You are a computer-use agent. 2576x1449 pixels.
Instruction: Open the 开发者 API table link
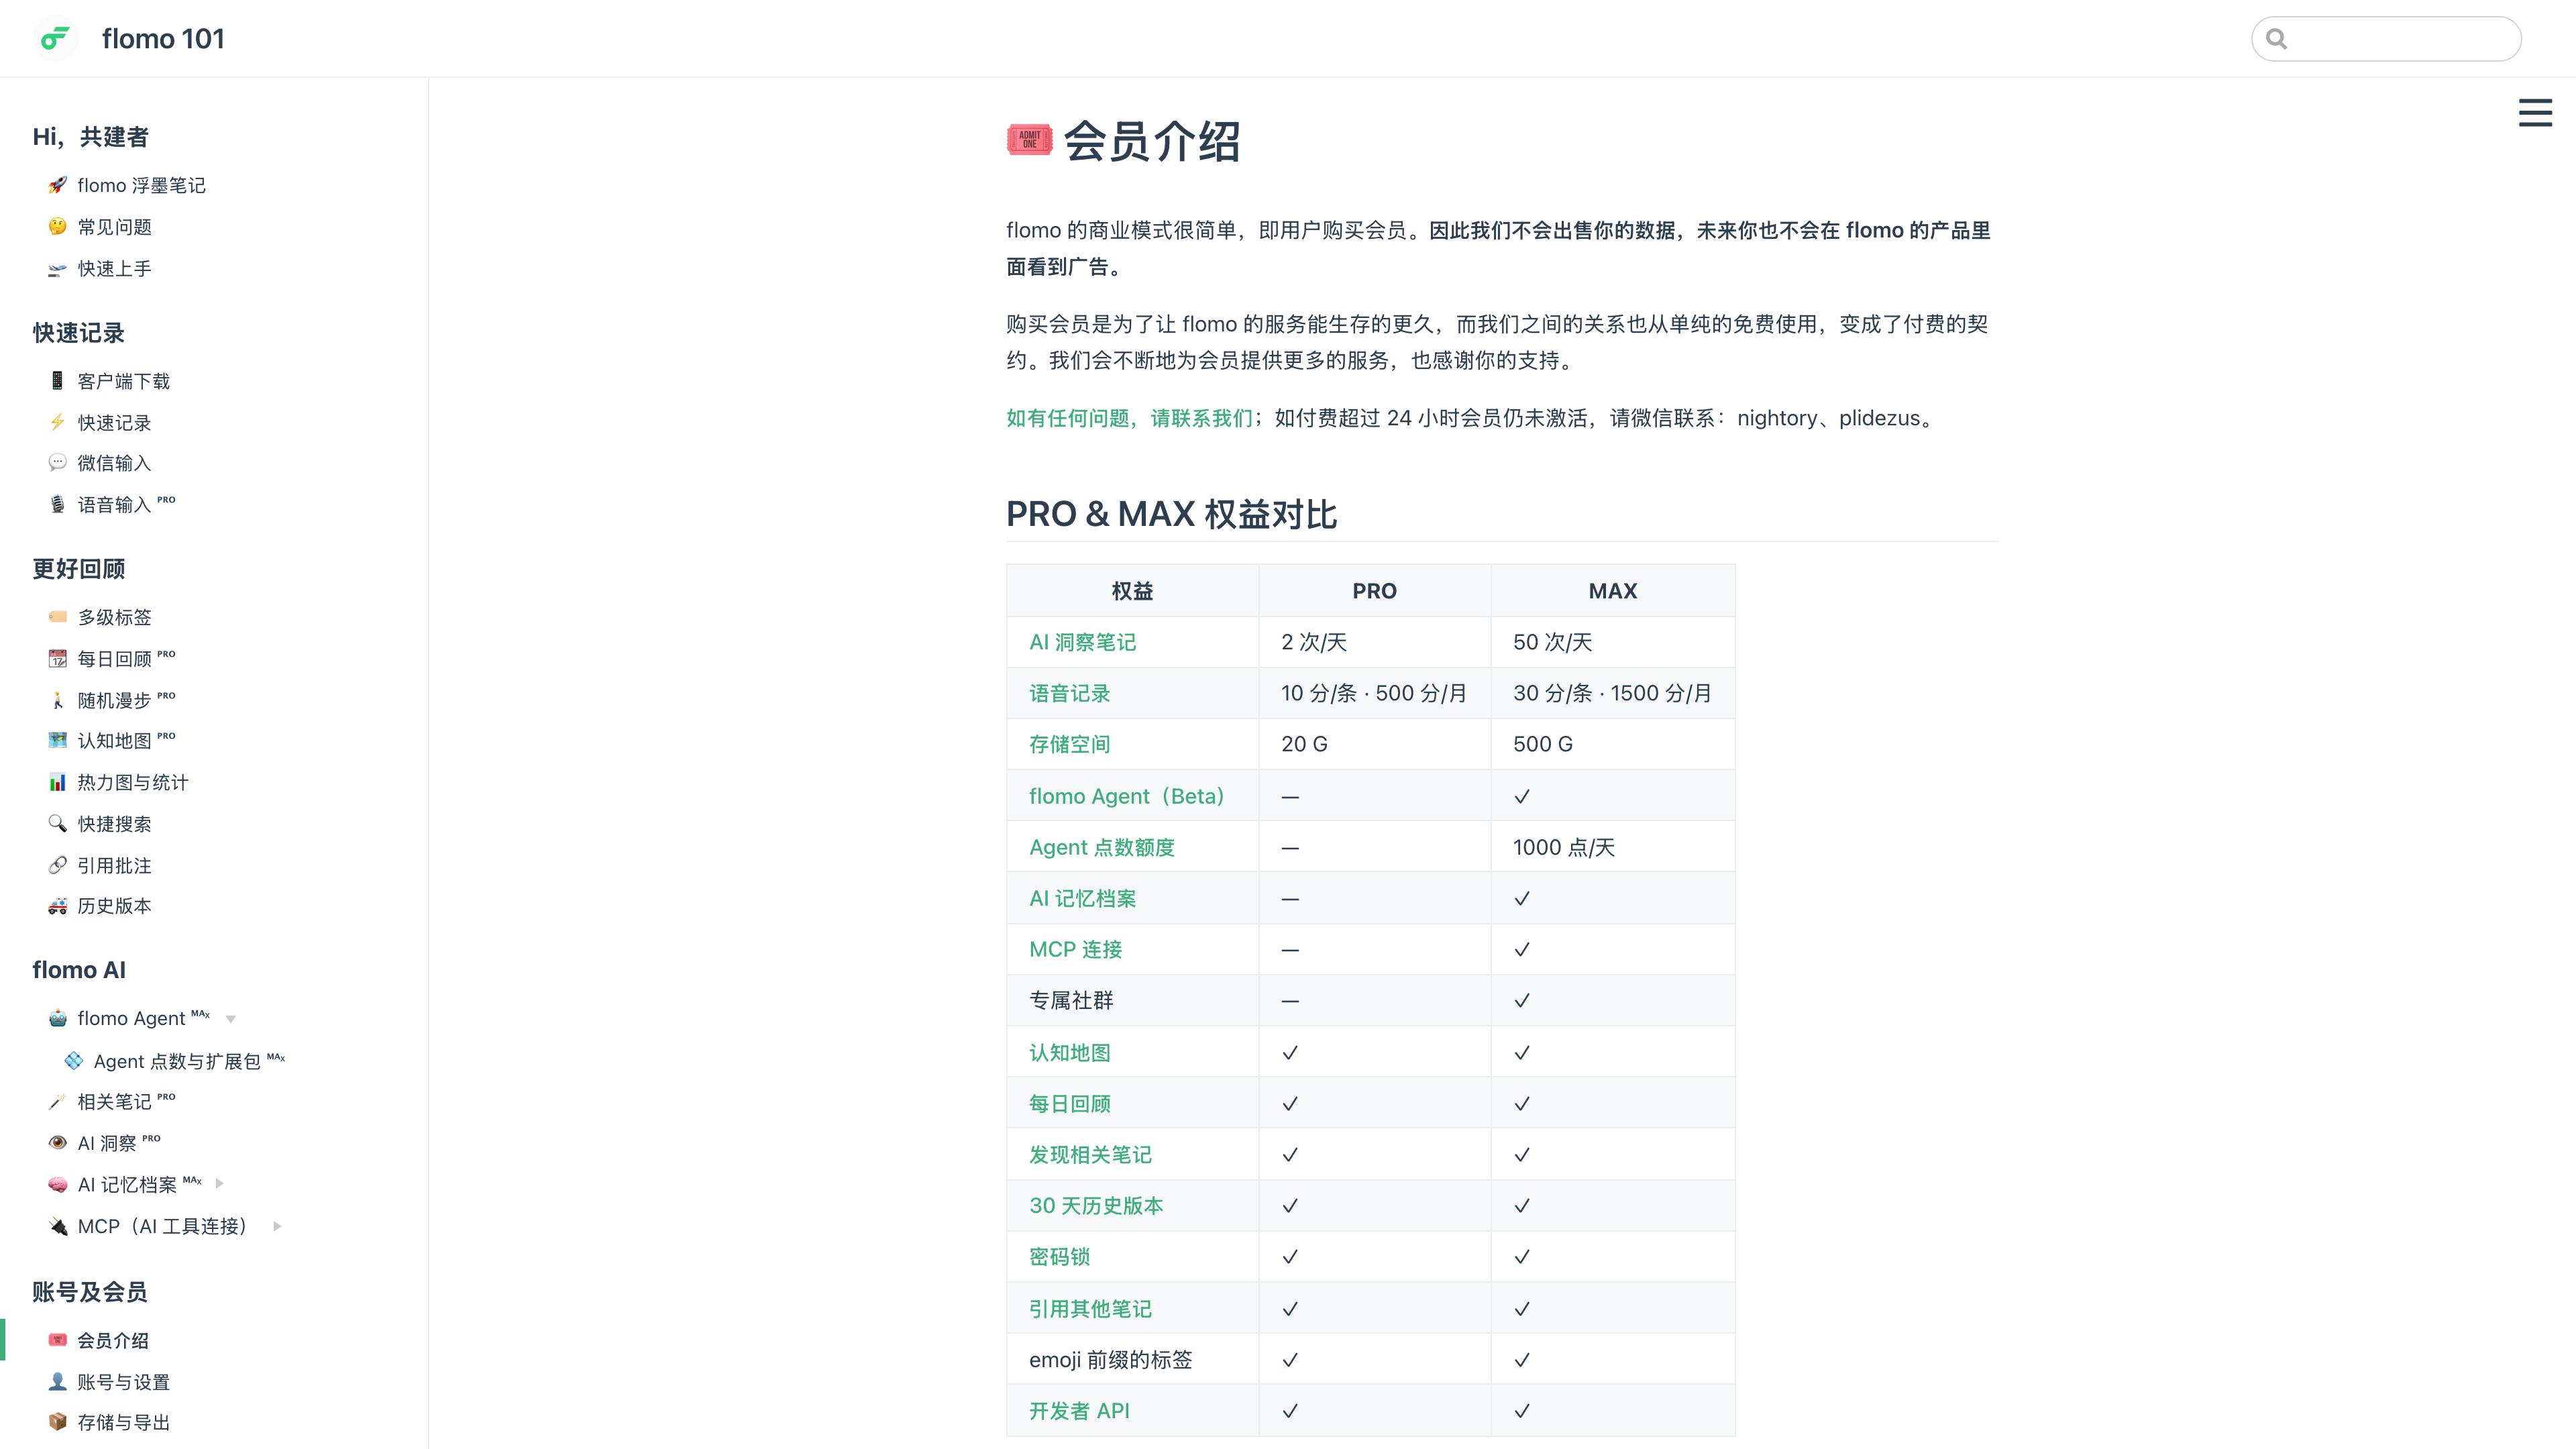(x=1079, y=1411)
